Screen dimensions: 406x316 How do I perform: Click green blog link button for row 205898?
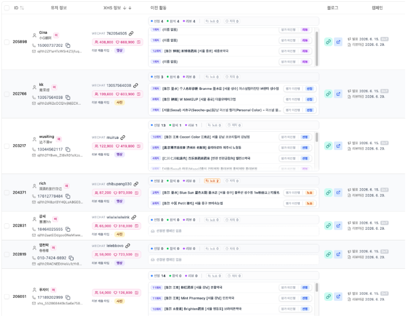[328, 42]
